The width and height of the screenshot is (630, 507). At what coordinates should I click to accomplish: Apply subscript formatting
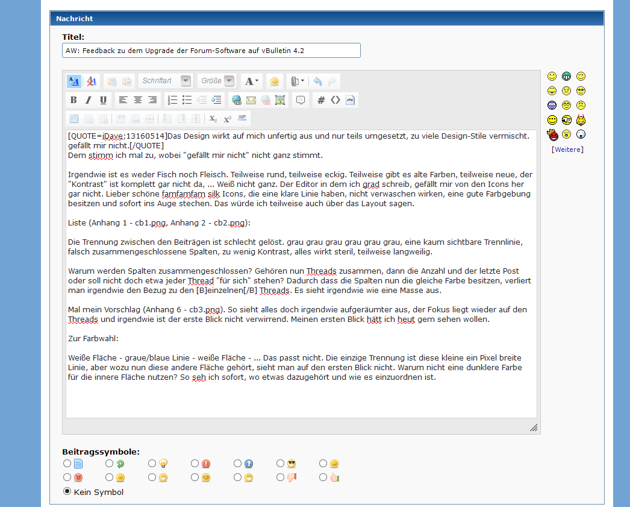pos(213,119)
